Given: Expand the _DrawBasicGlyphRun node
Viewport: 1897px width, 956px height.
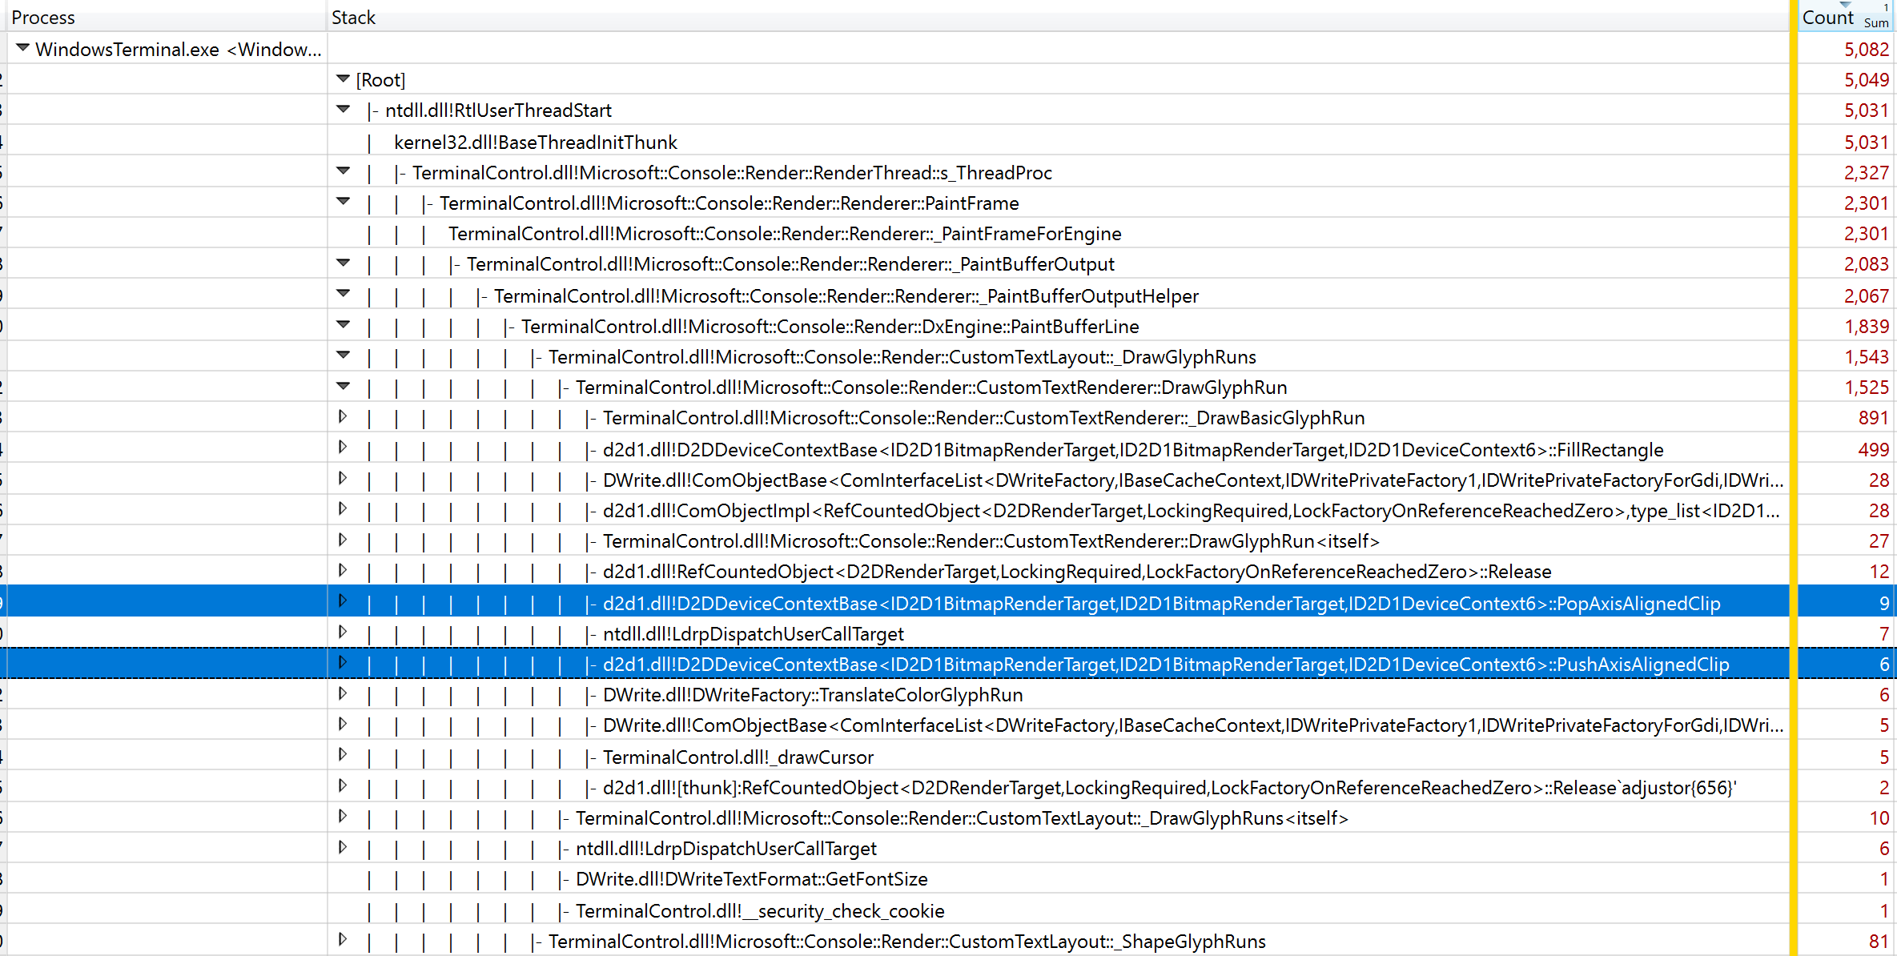Looking at the screenshot, I should (x=343, y=416).
